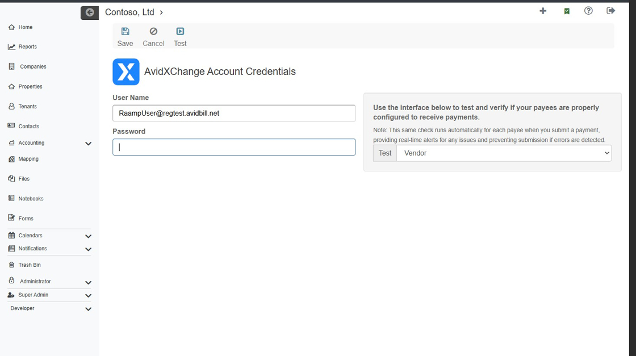Image resolution: width=636 pixels, height=356 pixels.
Task: Click the plus add icon
Action: click(543, 11)
